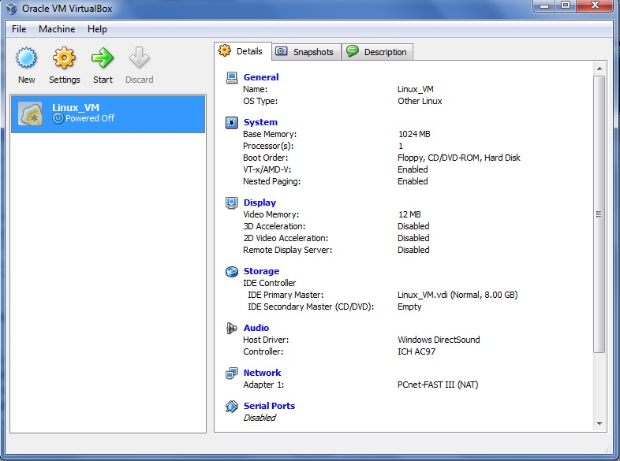The height and width of the screenshot is (461, 620).
Task: Minimize the VirtualBox window
Action: pos(544,6)
